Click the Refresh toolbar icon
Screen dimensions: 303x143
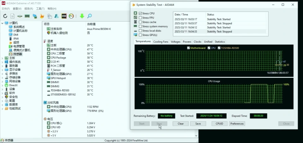[x=5, y=16]
